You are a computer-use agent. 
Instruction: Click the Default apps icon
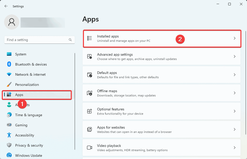coord(90,75)
